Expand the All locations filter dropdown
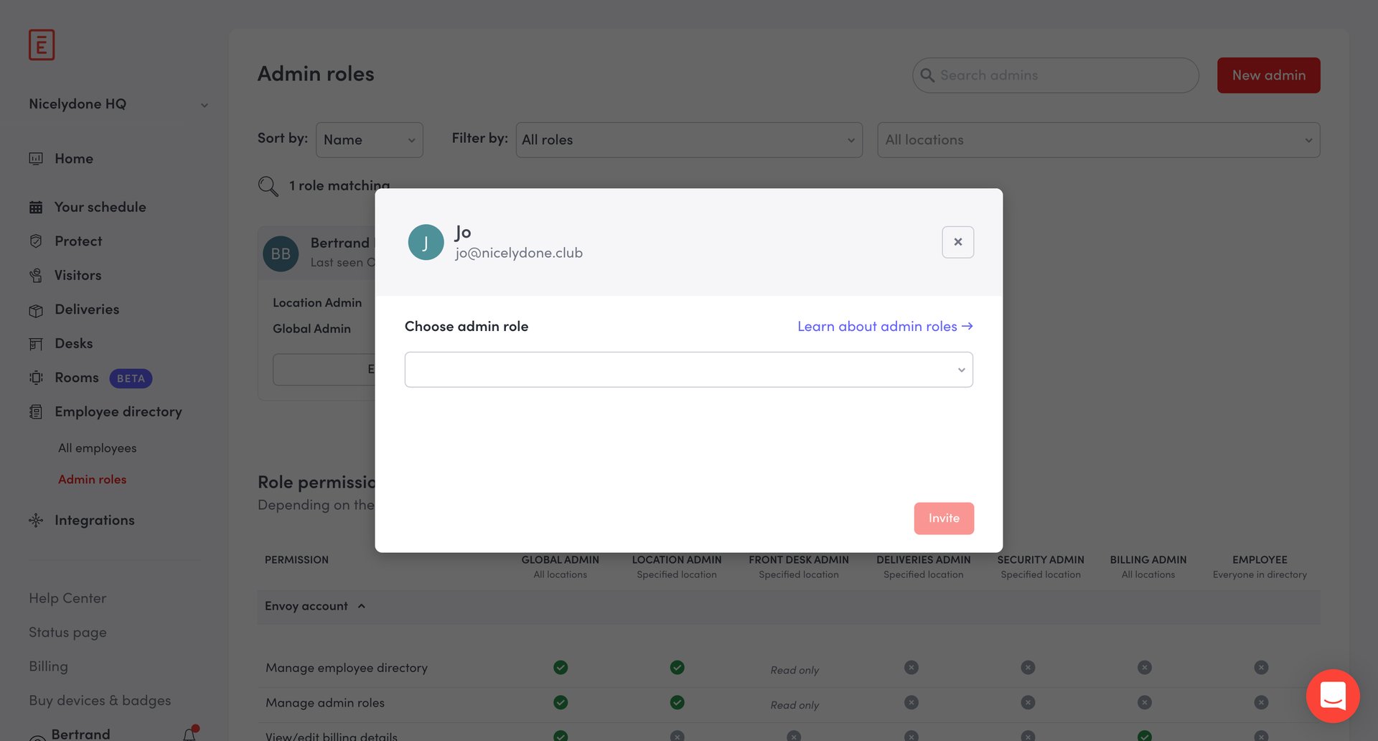This screenshot has height=741, width=1378. tap(1097, 139)
